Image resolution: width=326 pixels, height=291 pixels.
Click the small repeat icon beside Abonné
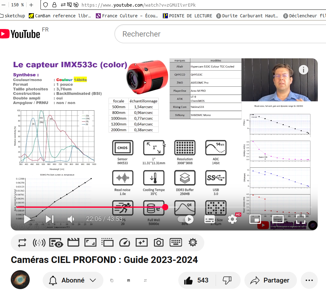pyautogui.click(x=145, y=280)
